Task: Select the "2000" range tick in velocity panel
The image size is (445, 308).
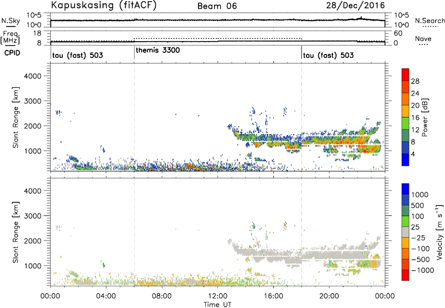Action: pyautogui.click(x=32, y=241)
